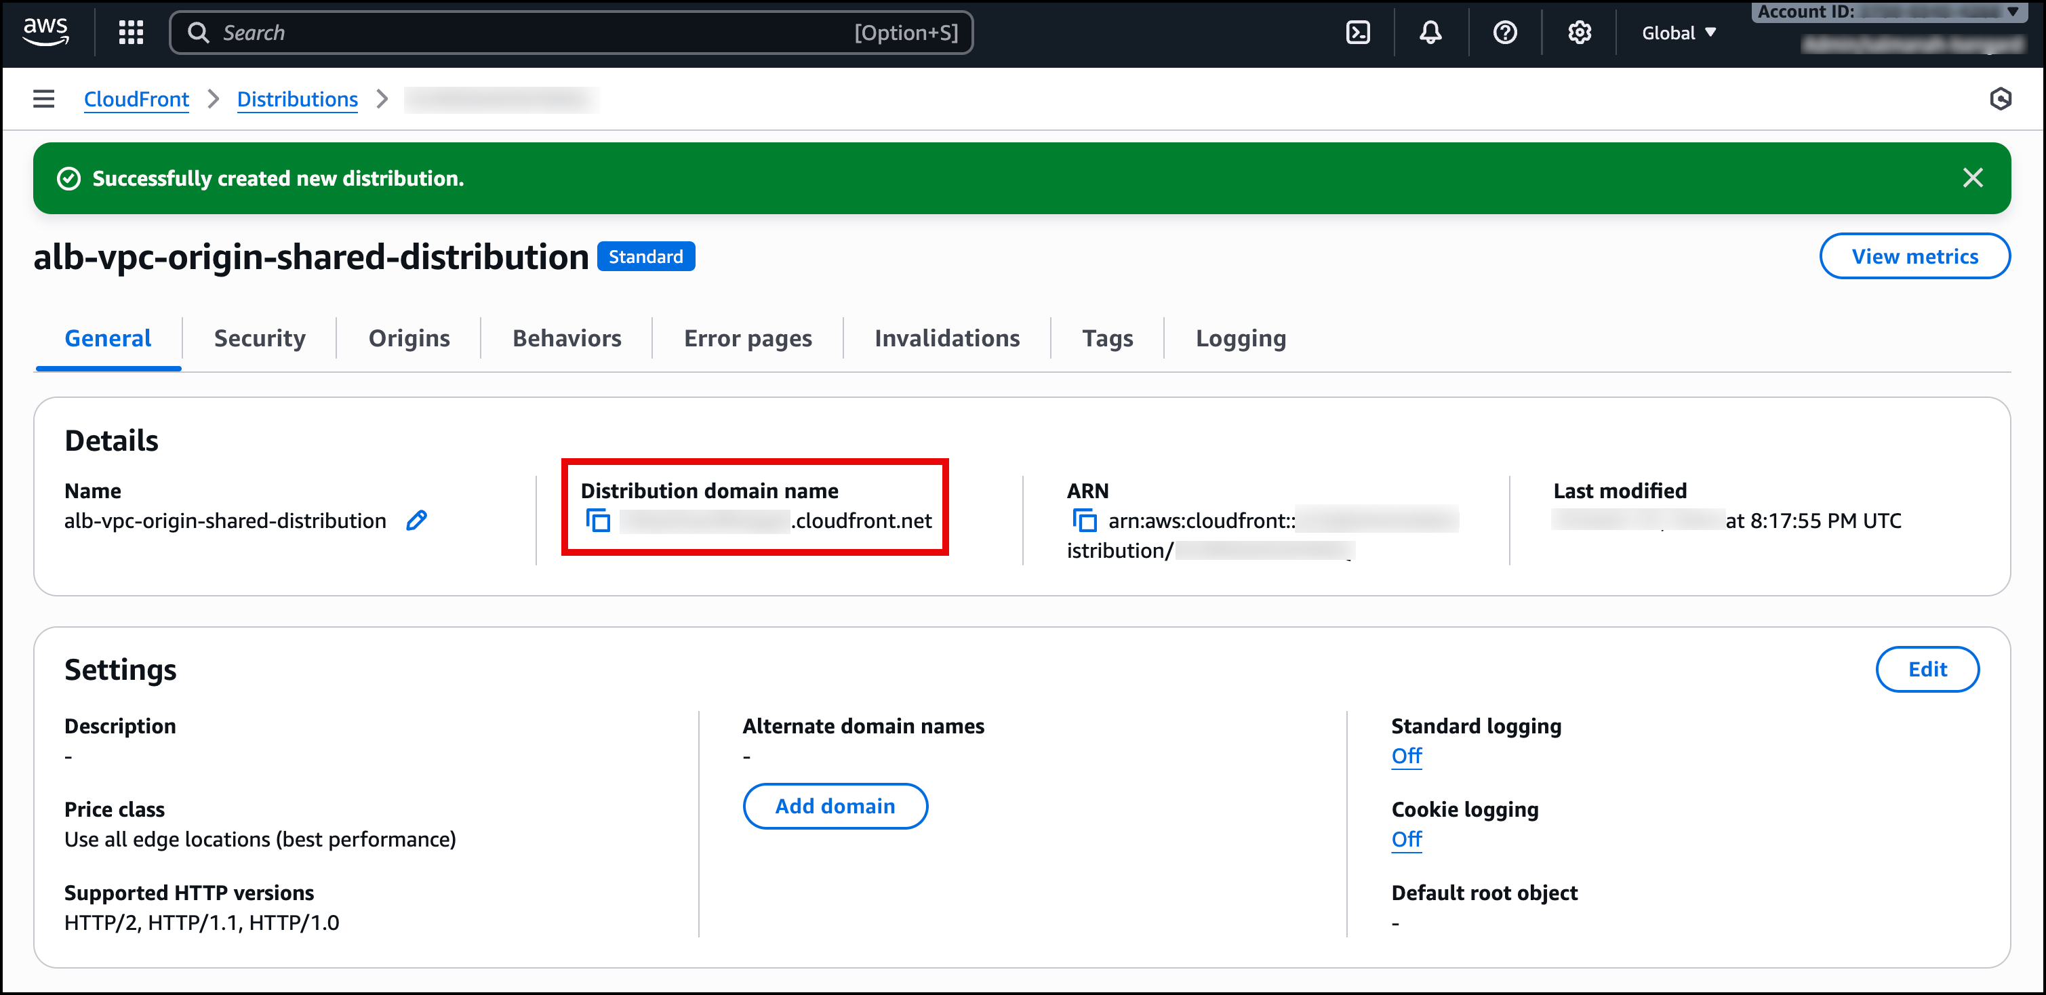Click the View metrics button
This screenshot has height=995, width=2046.
(1914, 256)
